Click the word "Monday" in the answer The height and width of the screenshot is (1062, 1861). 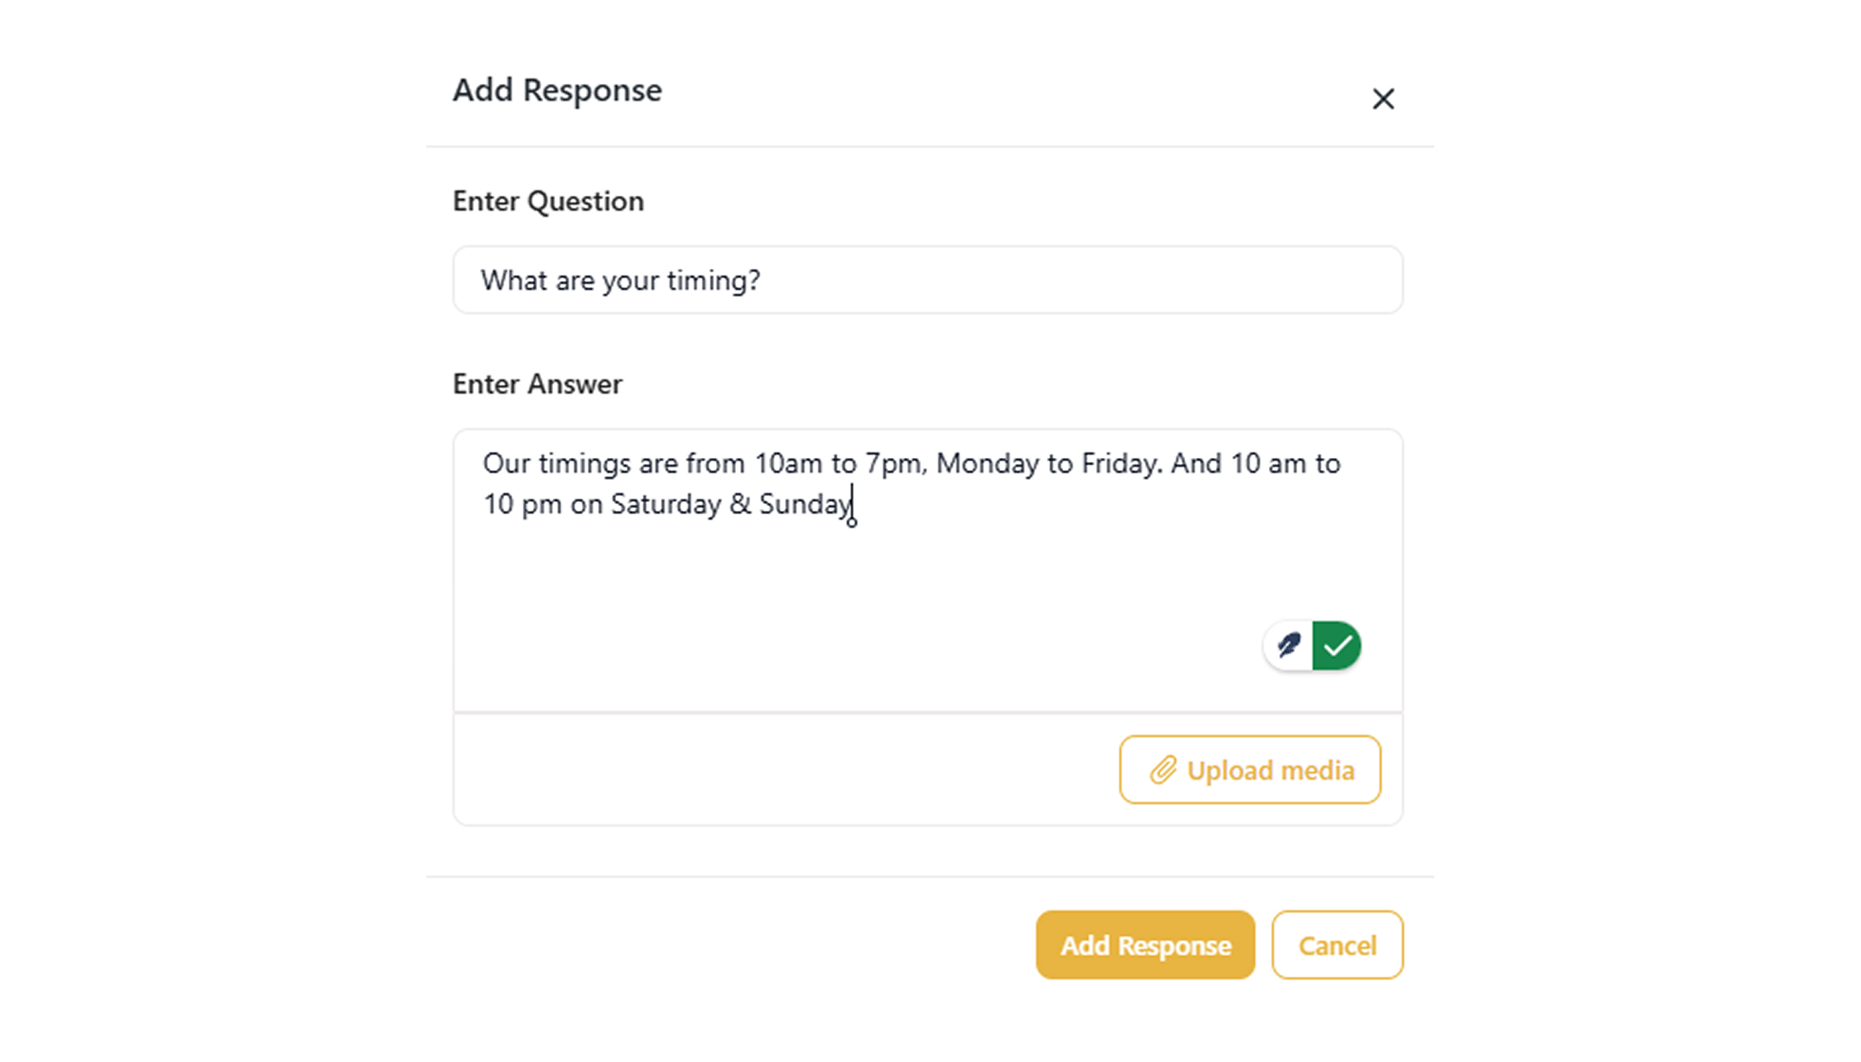(987, 464)
